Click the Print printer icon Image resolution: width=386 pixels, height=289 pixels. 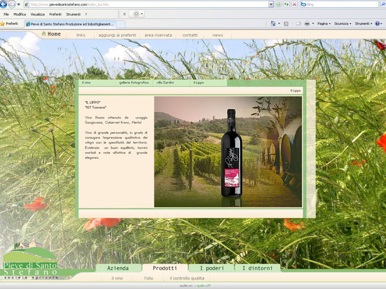point(307,24)
